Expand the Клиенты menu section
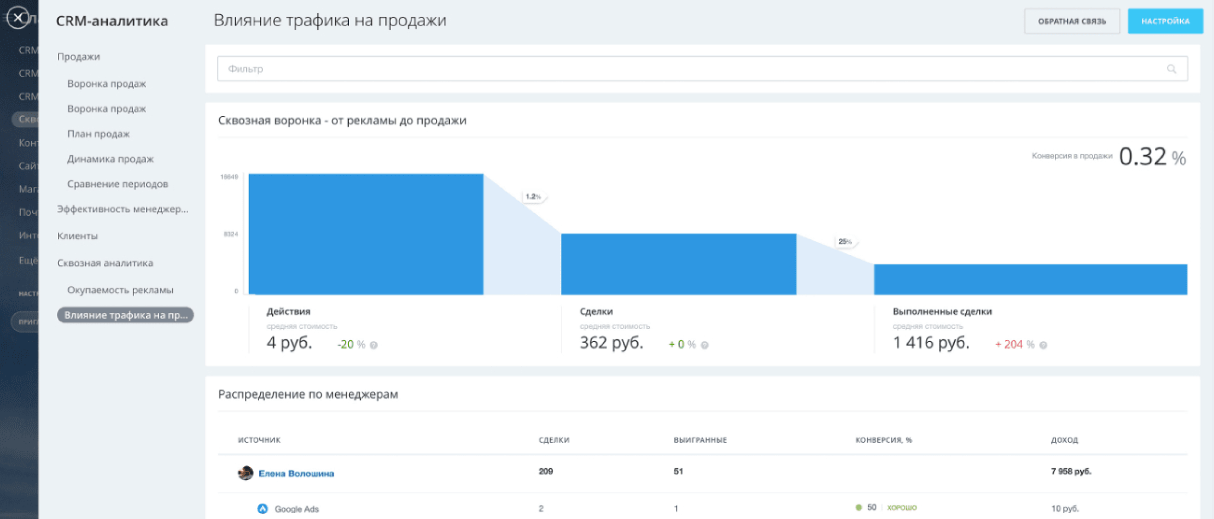The width and height of the screenshot is (1214, 519). point(78,236)
